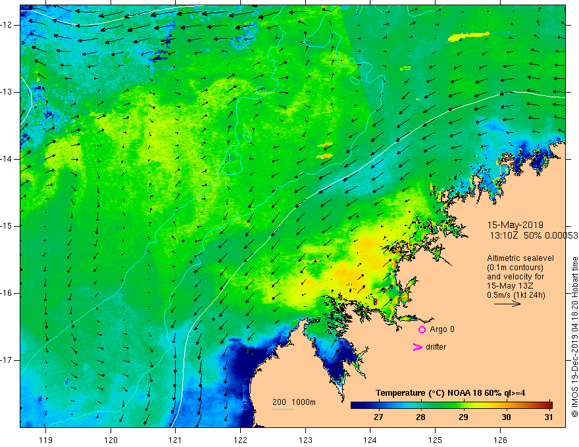
Task: Click the color bar value 28
Action: 420,417
